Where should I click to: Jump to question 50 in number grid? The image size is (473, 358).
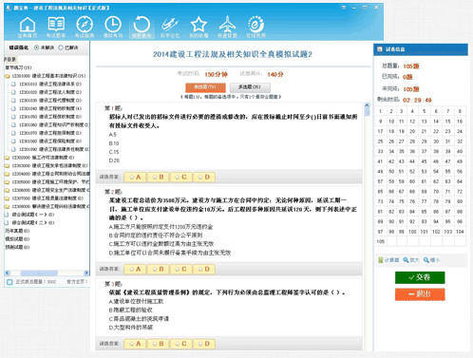click(x=391, y=172)
